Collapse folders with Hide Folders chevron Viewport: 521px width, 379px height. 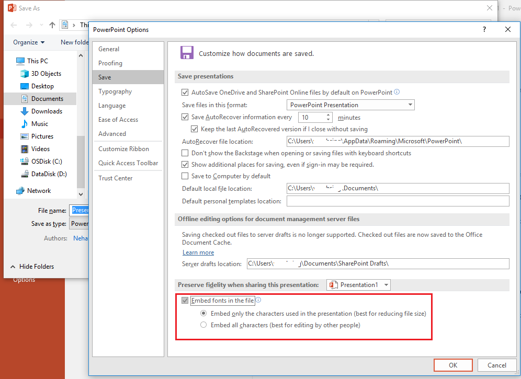13,267
